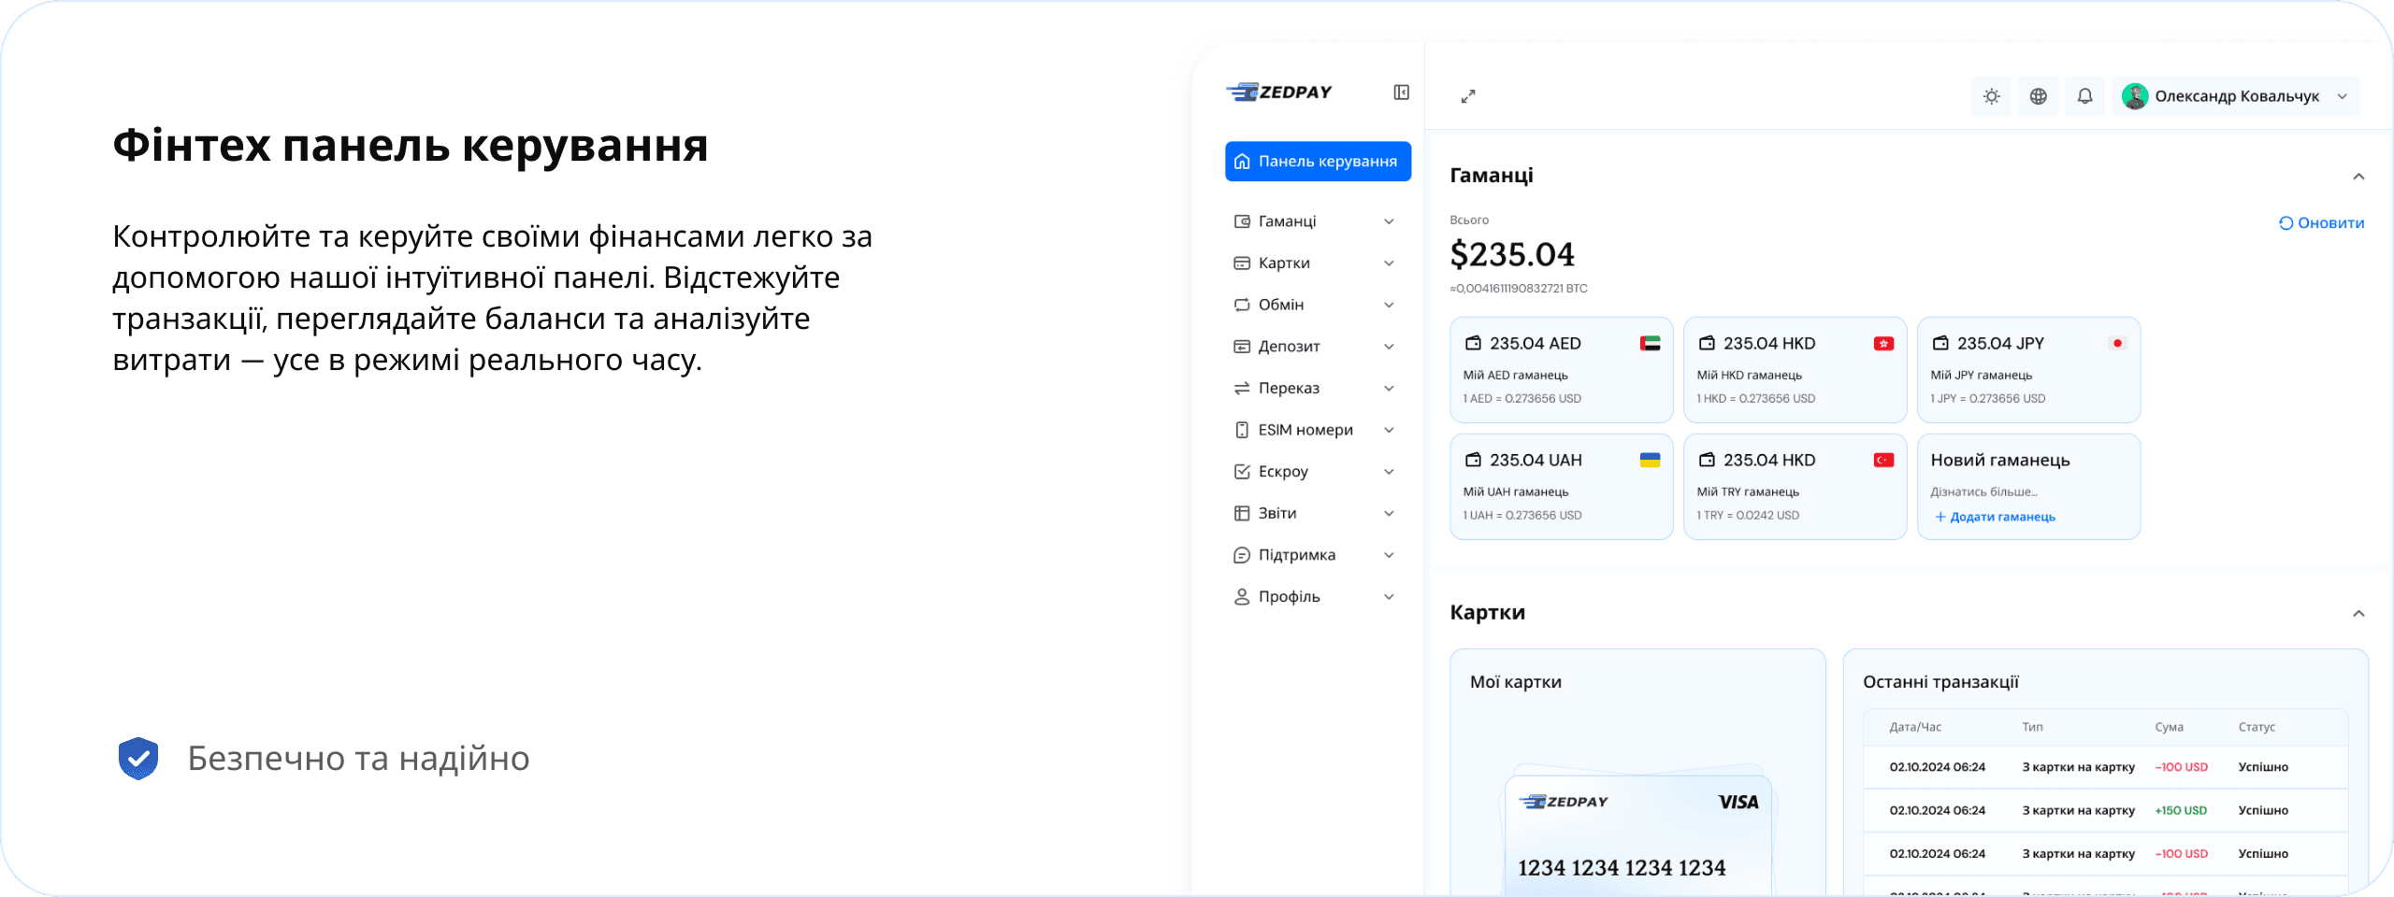Image resolution: width=2394 pixels, height=897 pixels.
Task: Open notifications bell icon
Action: click(2084, 96)
